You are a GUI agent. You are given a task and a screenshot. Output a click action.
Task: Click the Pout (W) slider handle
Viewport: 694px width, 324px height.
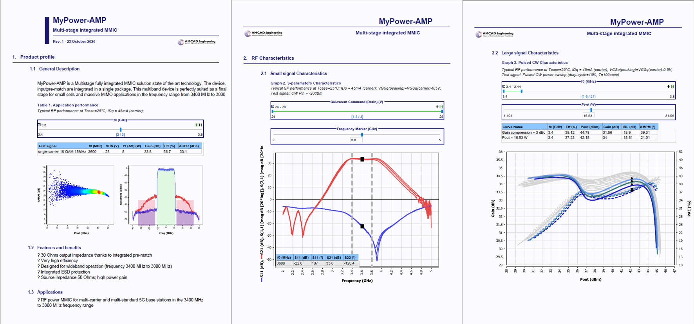tap(591, 110)
